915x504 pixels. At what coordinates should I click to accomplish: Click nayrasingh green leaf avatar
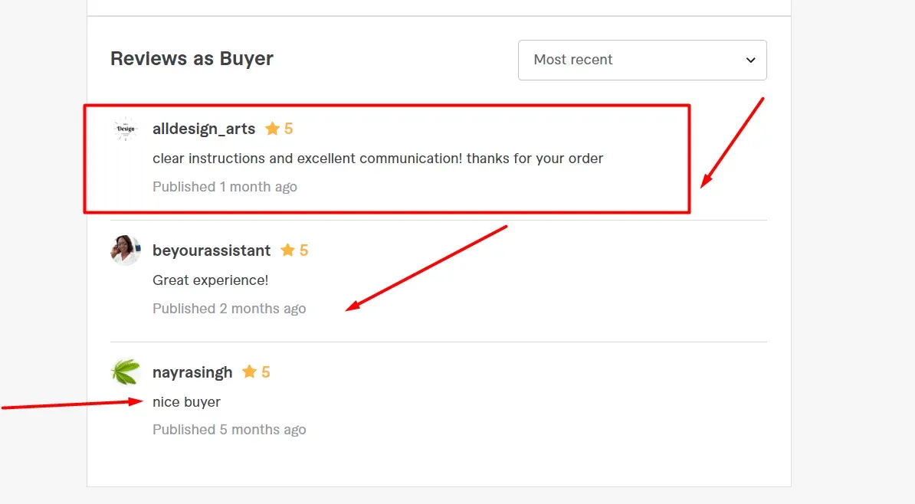pyautogui.click(x=125, y=372)
